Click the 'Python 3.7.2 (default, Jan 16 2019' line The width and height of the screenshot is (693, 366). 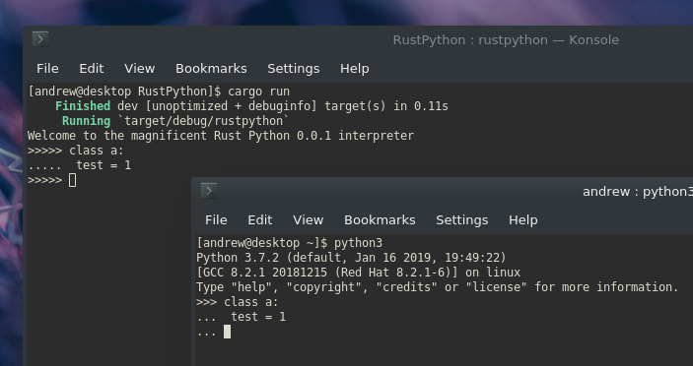pos(351,258)
